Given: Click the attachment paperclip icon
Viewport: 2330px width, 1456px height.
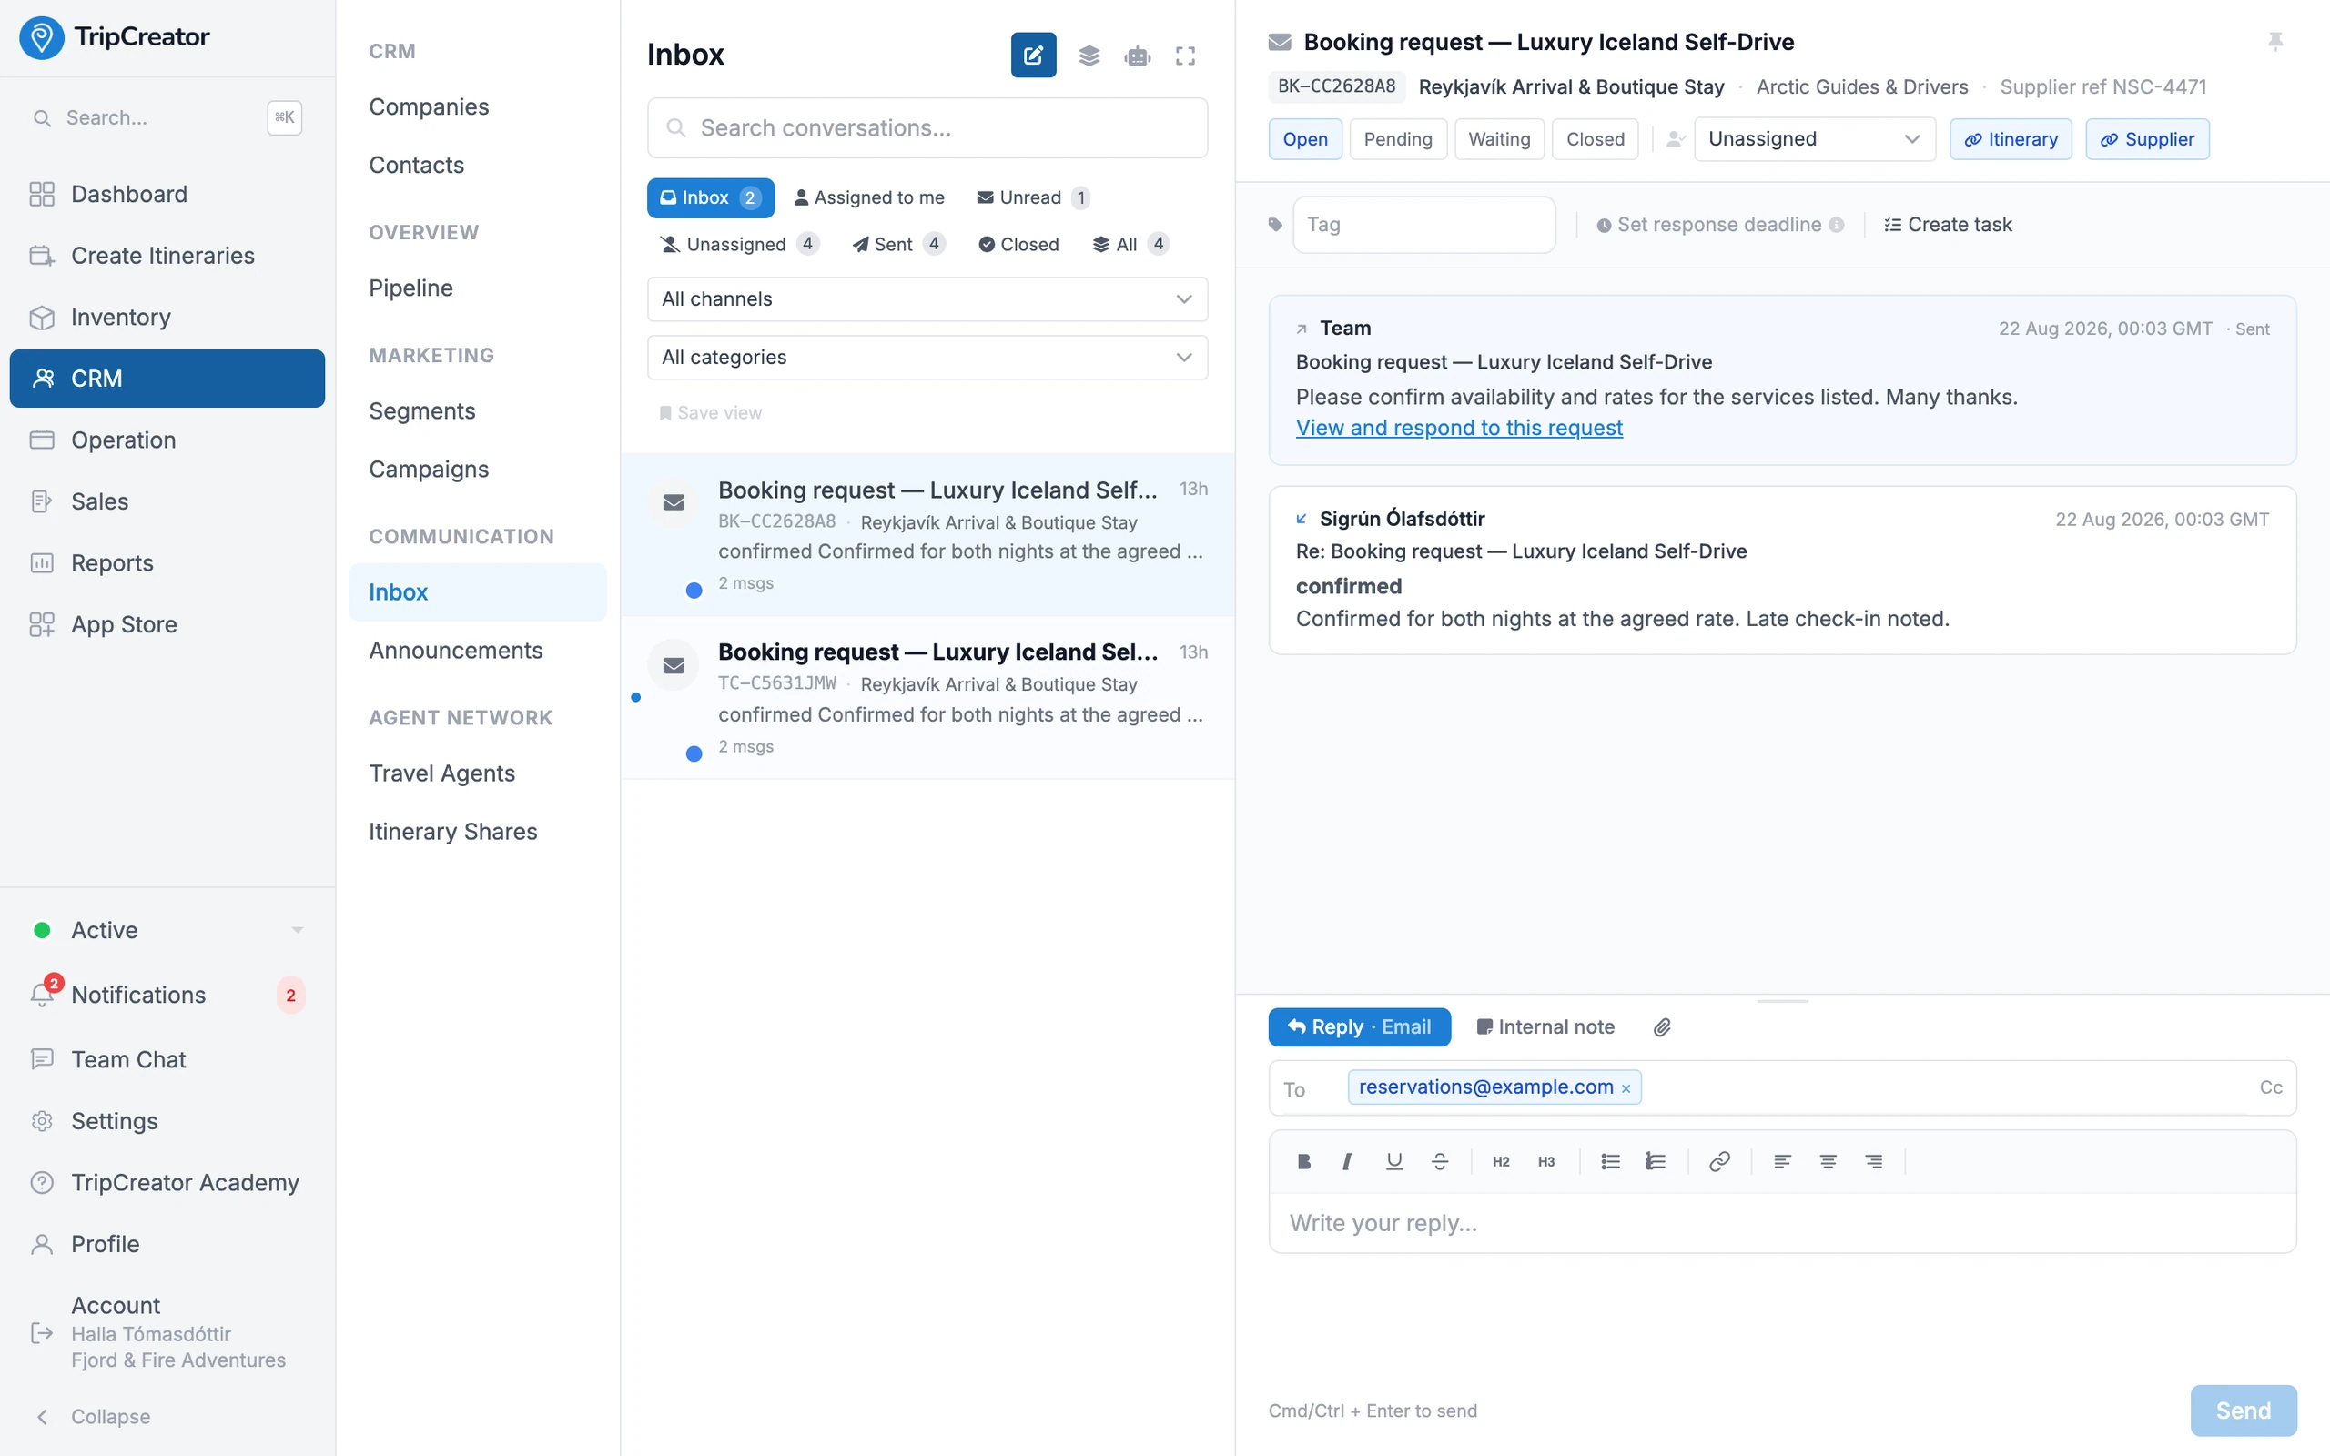Looking at the screenshot, I should [1662, 1027].
